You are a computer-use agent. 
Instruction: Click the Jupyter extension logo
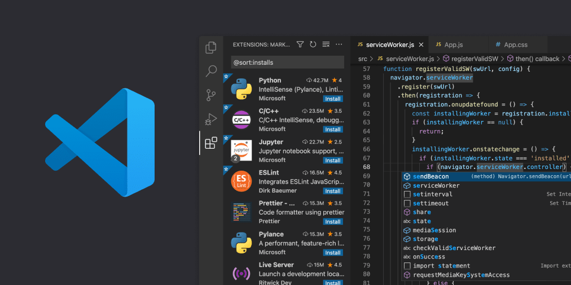(241, 150)
